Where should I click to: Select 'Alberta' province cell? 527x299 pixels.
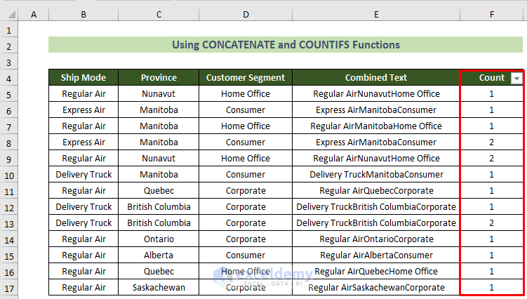159,255
